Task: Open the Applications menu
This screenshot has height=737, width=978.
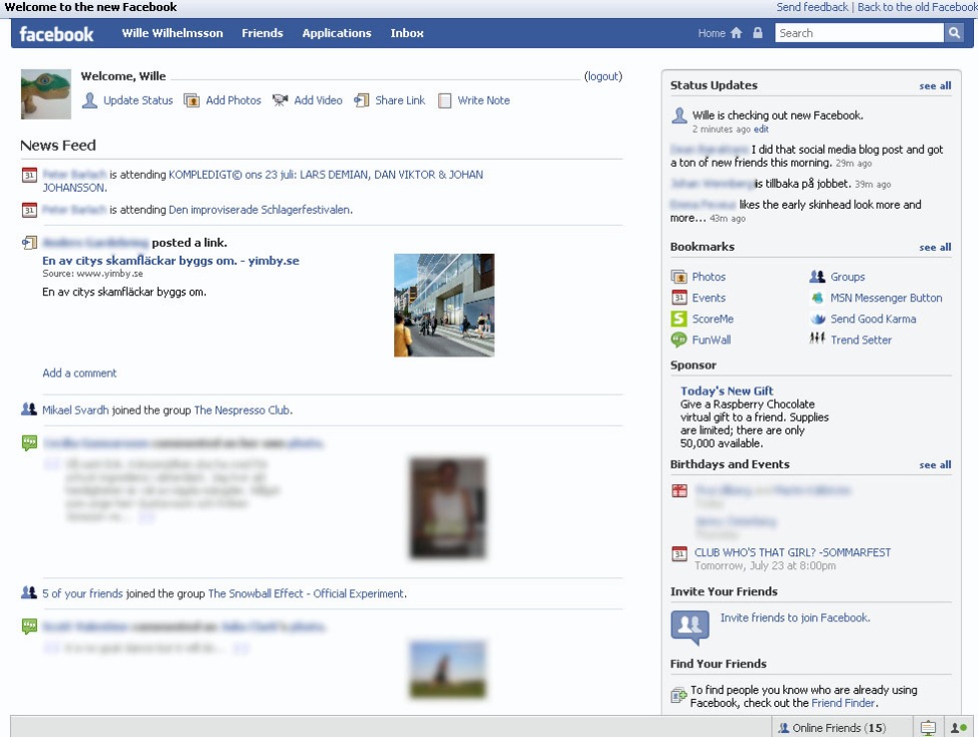Action: [x=337, y=33]
